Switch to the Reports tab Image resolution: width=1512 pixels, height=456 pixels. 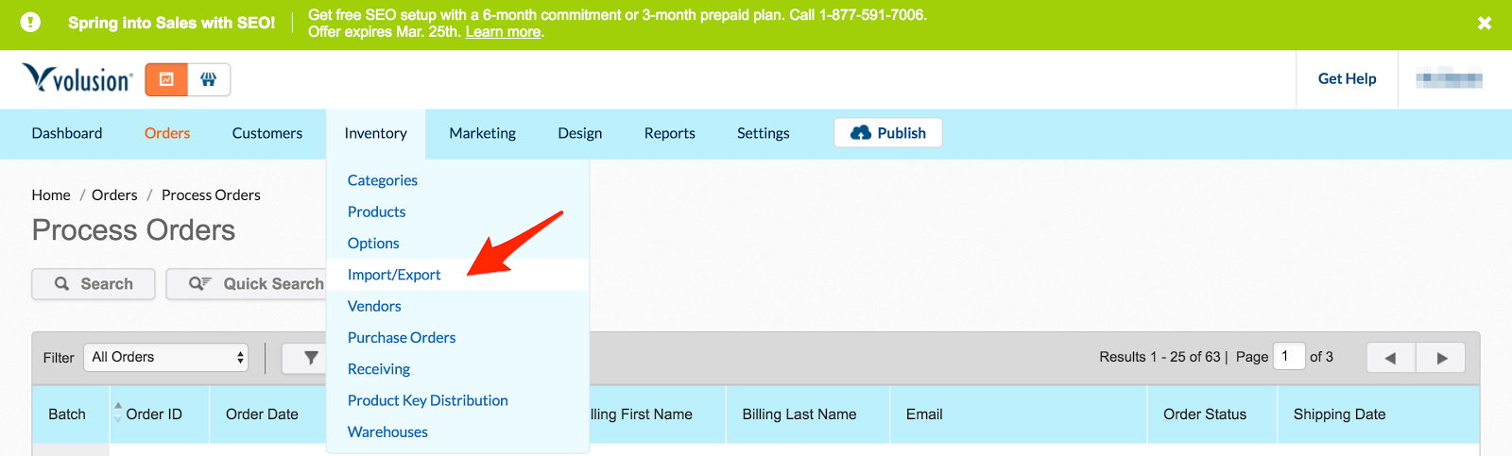(669, 133)
